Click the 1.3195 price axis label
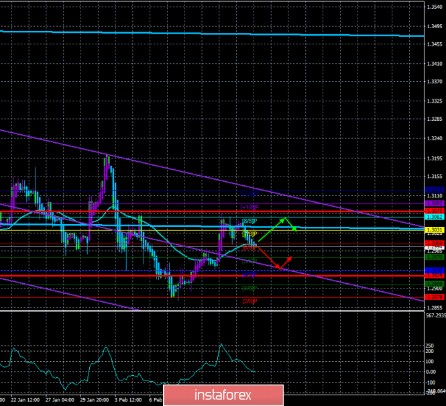The height and width of the screenshot is (406, 446). [x=435, y=158]
